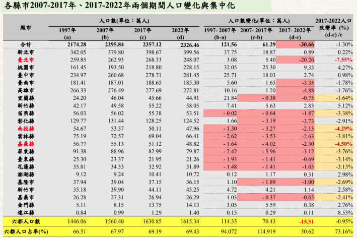
Task: Select the 合計 total 2174.28 cell
Action: point(77,45)
